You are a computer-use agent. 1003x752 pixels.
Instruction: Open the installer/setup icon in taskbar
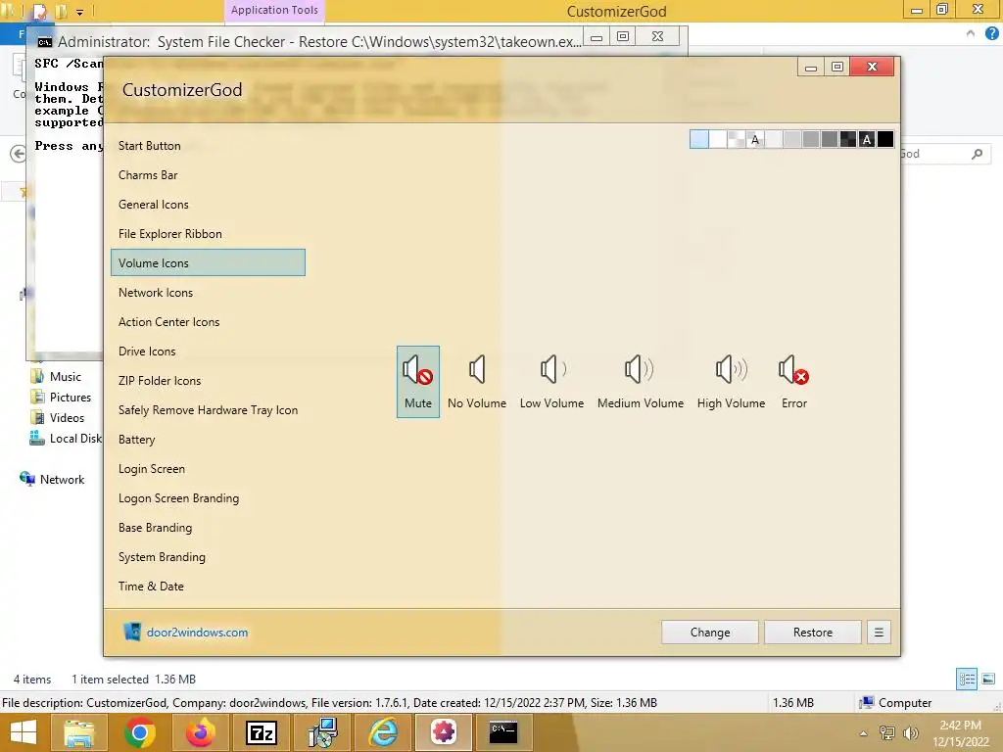point(322,732)
